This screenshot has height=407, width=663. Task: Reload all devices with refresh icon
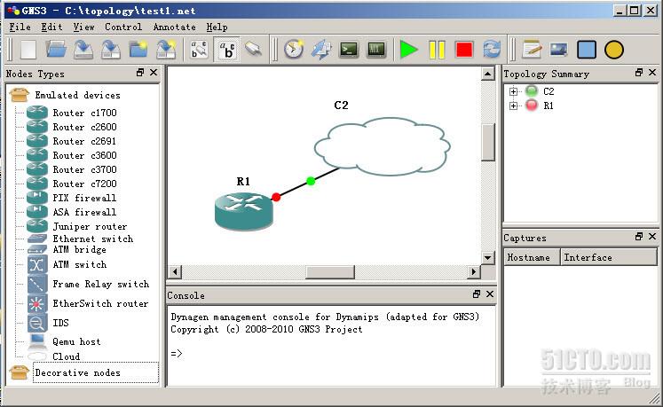492,50
